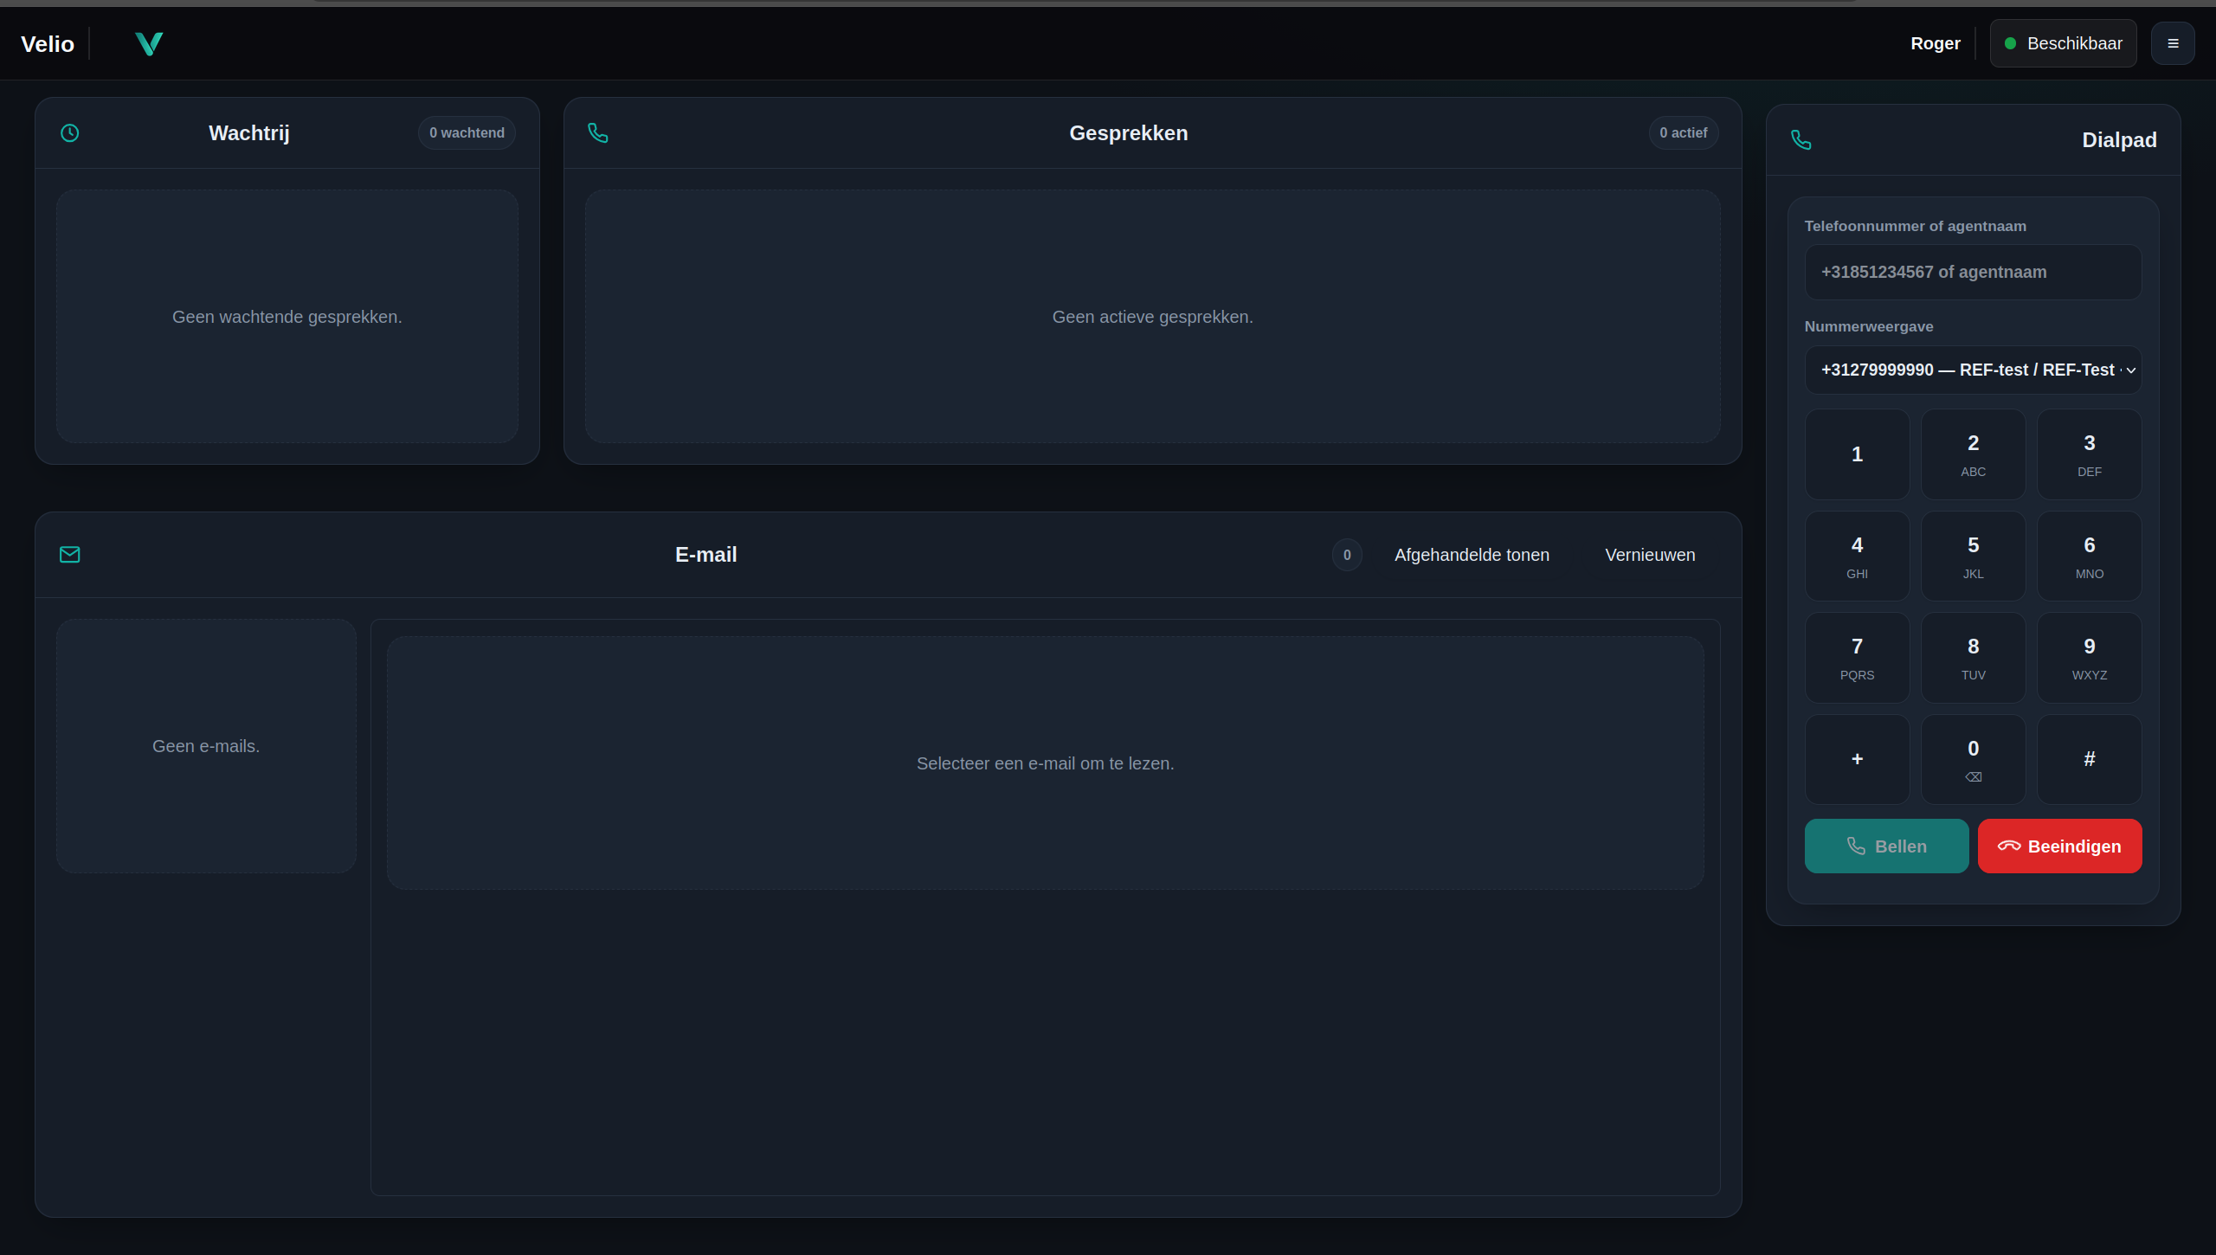This screenshot has height=1255, width=2216.
Task: Click 'Selecteer een e-mail om te lezen.' text
Action: [x=1046, y=763]
